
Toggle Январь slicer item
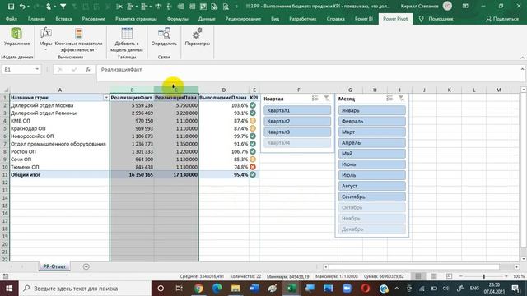pos(371,110)
